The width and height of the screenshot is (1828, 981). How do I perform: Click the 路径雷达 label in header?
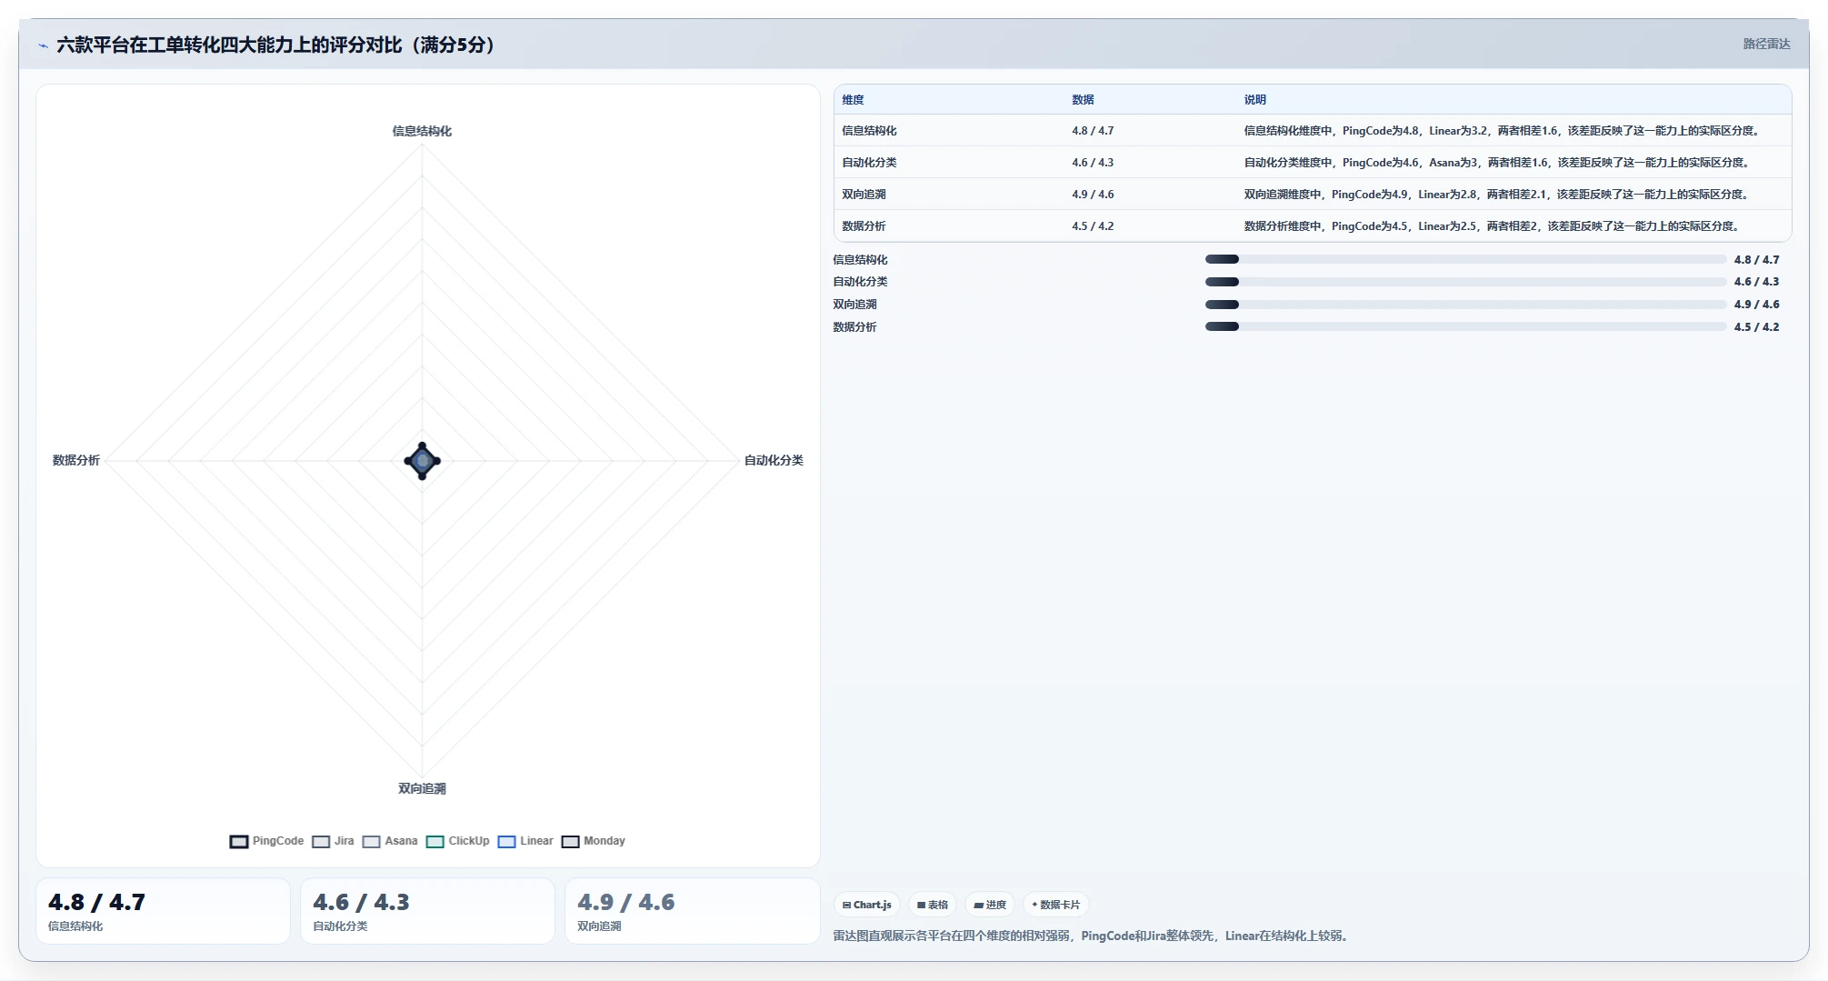pyautogui.click(x=1766, y=44)
